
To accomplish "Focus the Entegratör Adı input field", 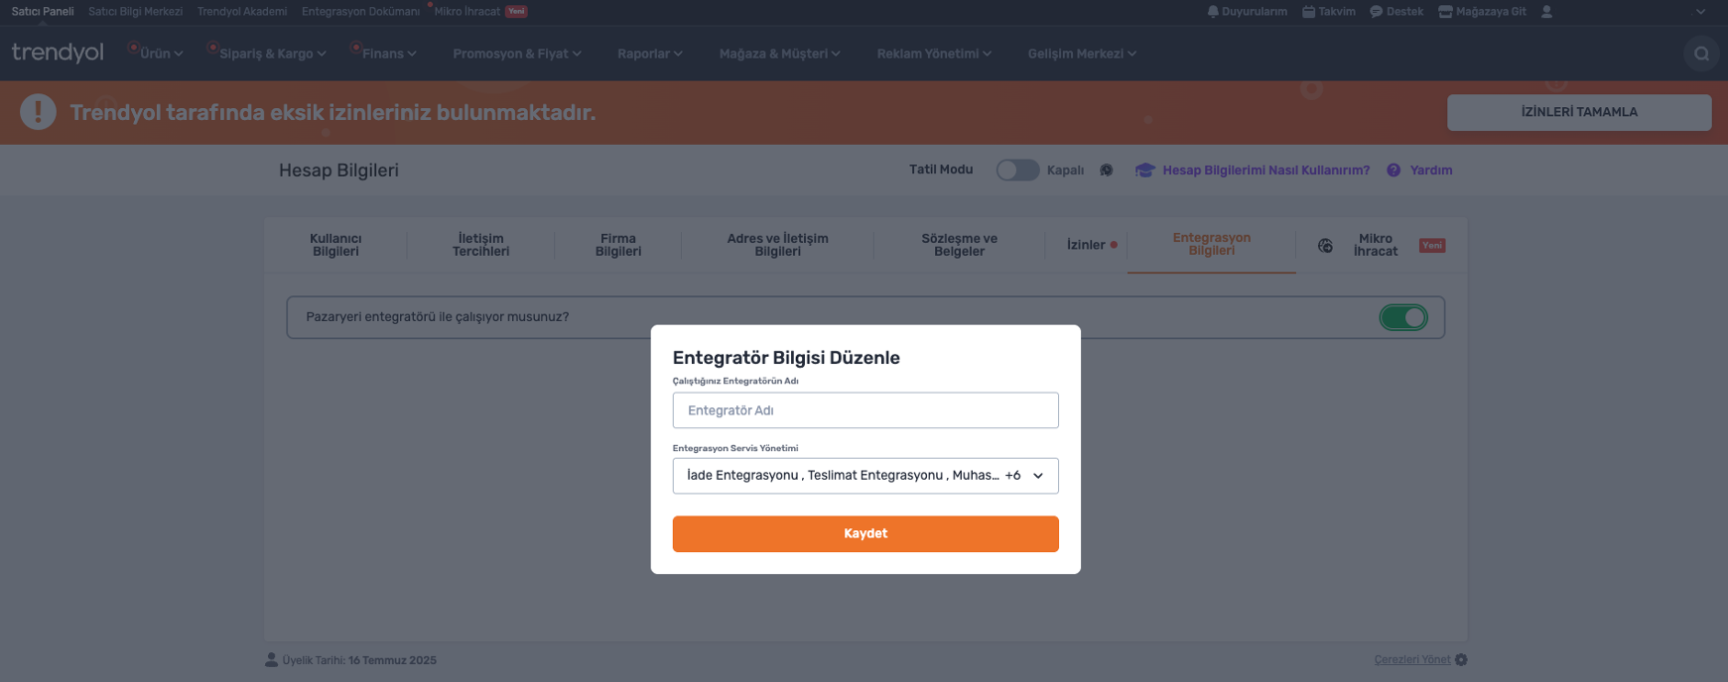I will click(x=865, y=410).
